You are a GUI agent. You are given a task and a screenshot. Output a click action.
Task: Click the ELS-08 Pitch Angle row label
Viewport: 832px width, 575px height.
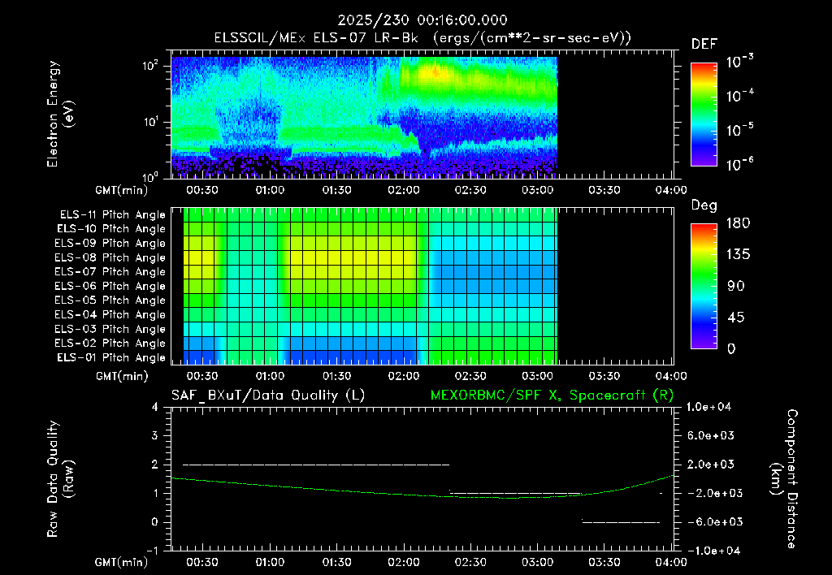110,257
